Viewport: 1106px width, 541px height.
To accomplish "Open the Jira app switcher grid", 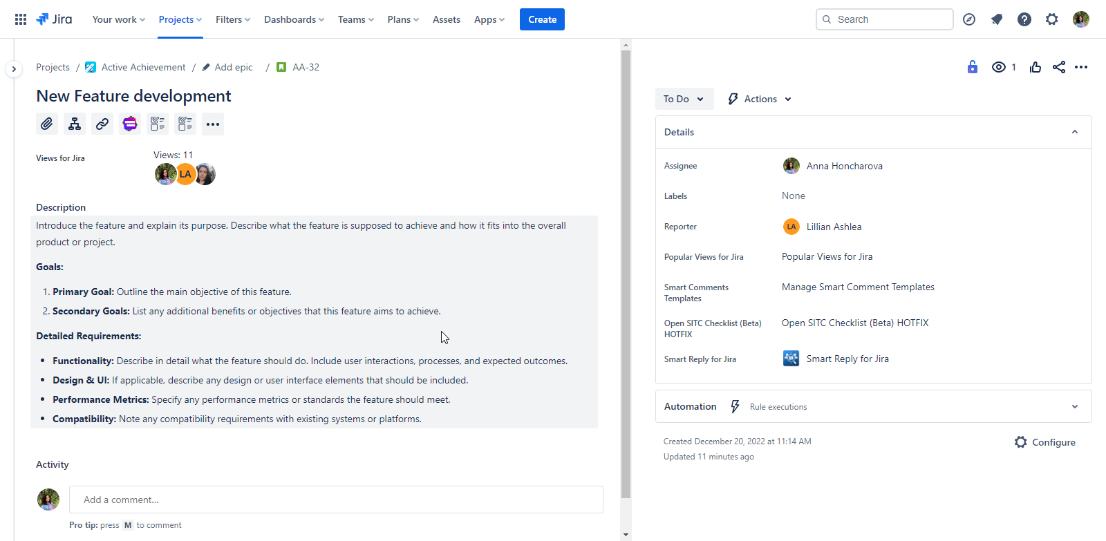I will pos(21,19).
